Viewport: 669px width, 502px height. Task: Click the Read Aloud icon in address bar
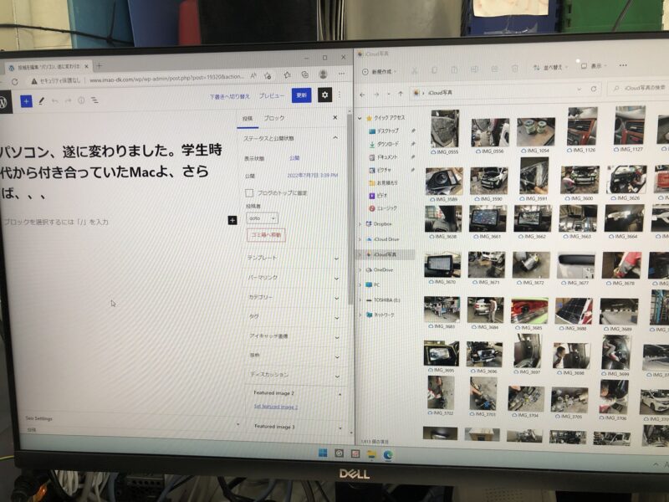(x=253, y=76)
